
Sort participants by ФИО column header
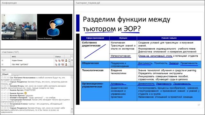point(32,57)
